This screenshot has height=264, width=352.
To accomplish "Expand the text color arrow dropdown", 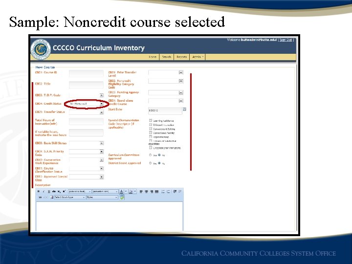I will click(x=126, y=191).
